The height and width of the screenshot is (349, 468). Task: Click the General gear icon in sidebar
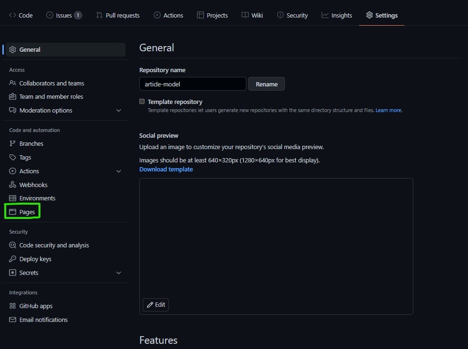point(12,49)
